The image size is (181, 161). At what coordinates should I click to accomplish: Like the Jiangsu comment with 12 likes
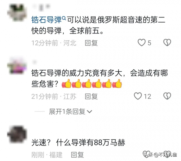(x=138, y=96)
